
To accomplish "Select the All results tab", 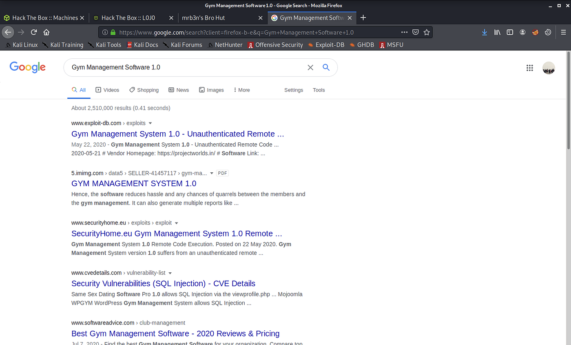I will point(79,90).
